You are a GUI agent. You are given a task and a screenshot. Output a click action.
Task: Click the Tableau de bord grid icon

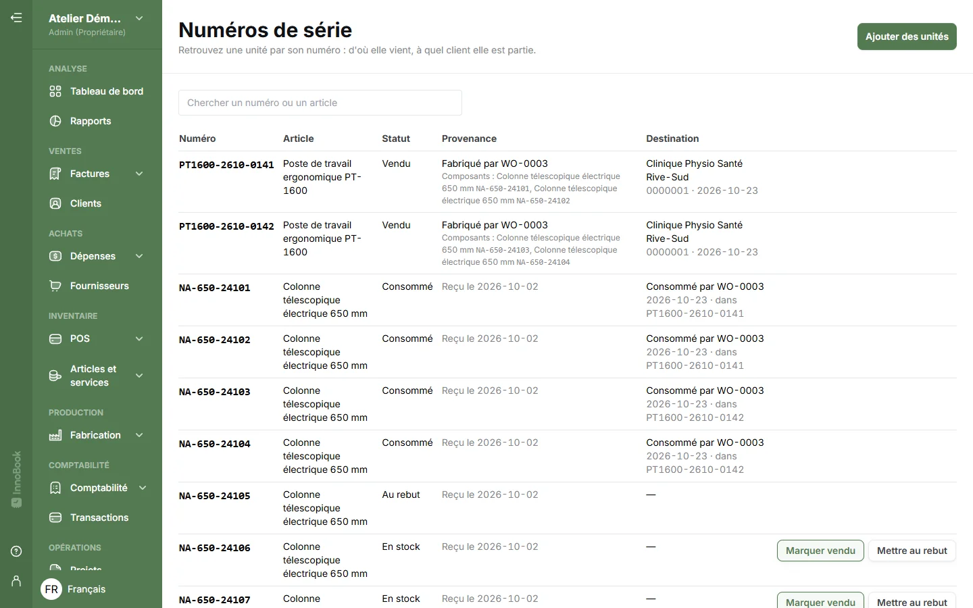(55, 91)
